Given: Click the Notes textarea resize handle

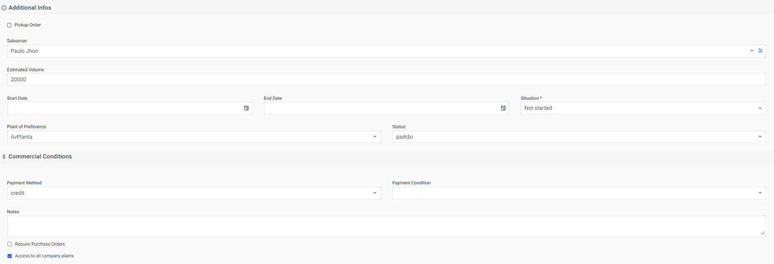Looking at the screenshot, I should pos(762,233).
